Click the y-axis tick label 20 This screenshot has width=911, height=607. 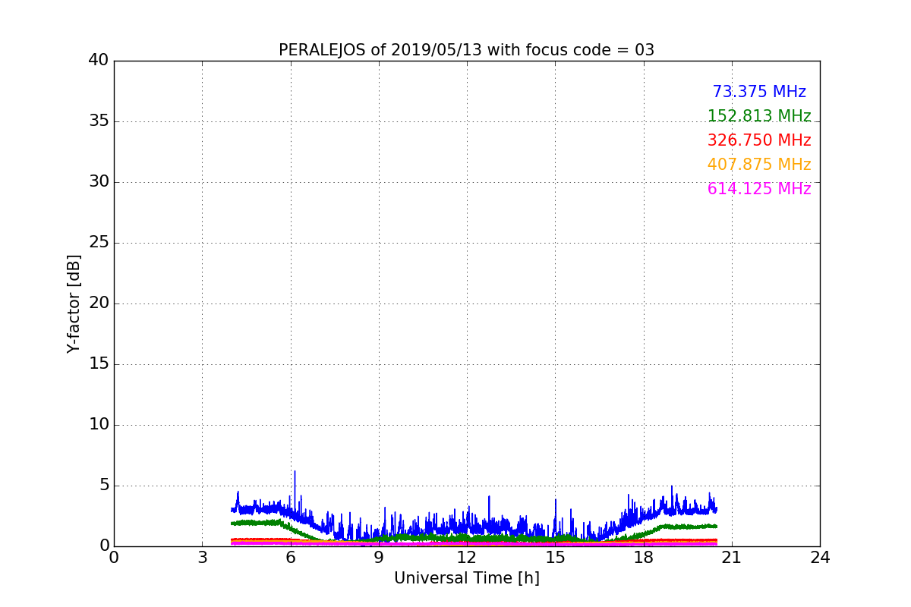pos(98,303)
